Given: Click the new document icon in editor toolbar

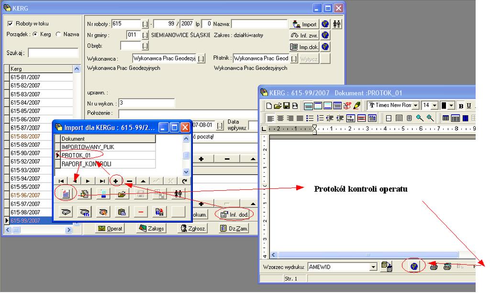Looking at the screenshot, I should tap(269, 106).
